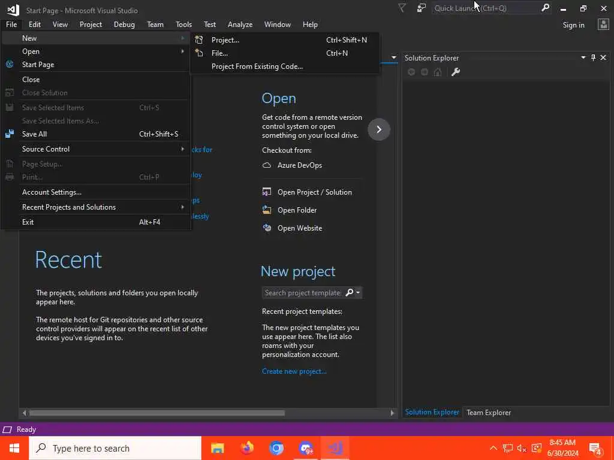Viewport: 614px width, 460px height.
Task: Click the Open Project / Solution link
Action: 314,192
